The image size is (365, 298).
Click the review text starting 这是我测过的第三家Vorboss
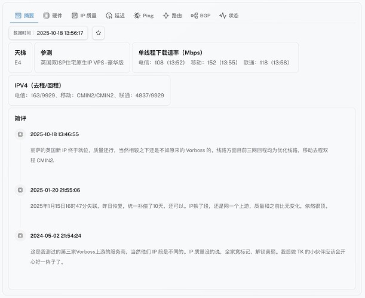(188, 257)
